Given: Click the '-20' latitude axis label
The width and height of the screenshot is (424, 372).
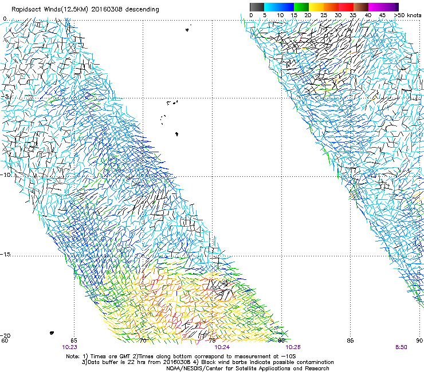Looking at the screenshot, I should point(5,335).
